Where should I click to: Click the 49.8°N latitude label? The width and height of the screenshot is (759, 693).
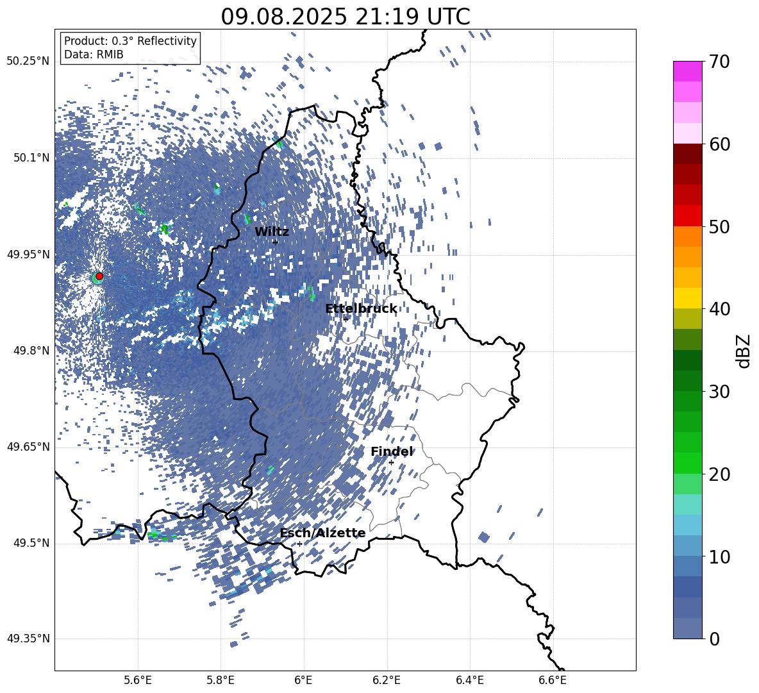(x=32, y=351)
